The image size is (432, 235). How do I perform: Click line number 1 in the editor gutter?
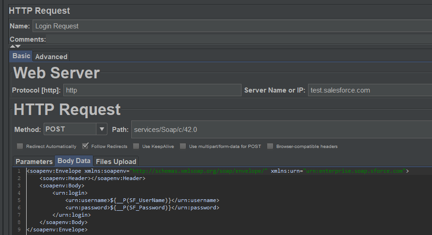19,171
